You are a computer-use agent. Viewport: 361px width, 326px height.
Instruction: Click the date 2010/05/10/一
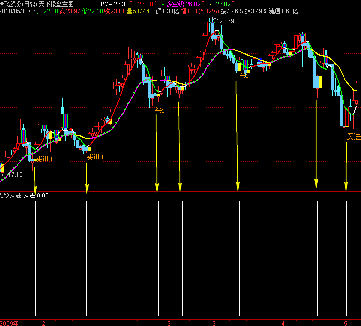pyautogui.click(x=17, y=11)
